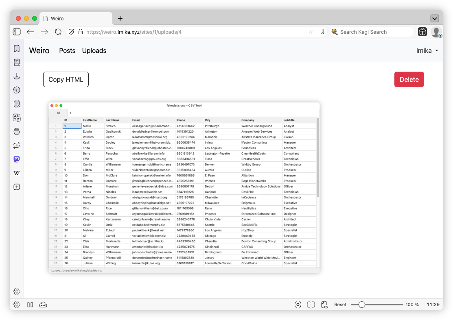This screenshot has width=453, height=320.
Task: Open the Wikipedia web panel
Action: coord(17,173)
